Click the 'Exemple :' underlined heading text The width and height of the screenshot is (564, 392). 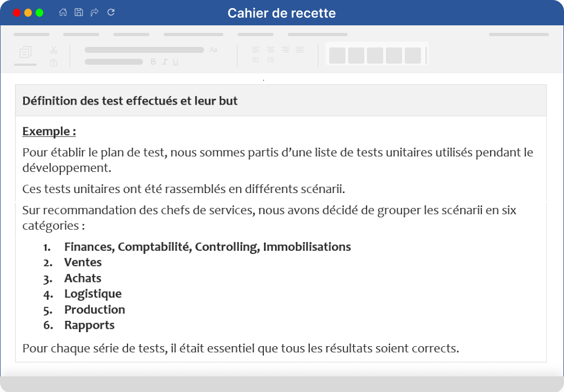click(49, 131)
